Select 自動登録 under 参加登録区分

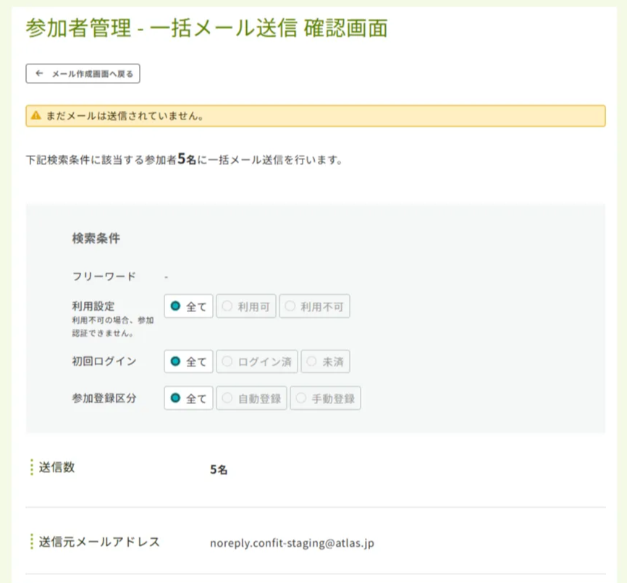click(x=251, y=398)
